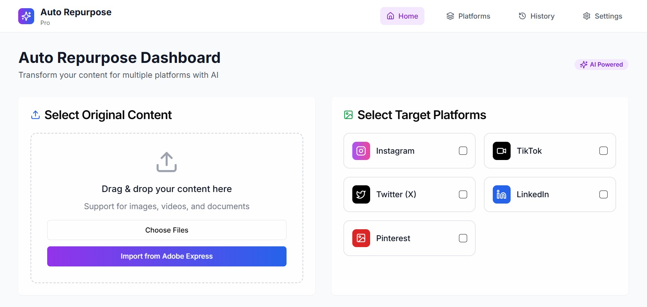The width and height of the screenshot is (647, 307).
Task: Go to the Home tab
Action: [402, 16]
